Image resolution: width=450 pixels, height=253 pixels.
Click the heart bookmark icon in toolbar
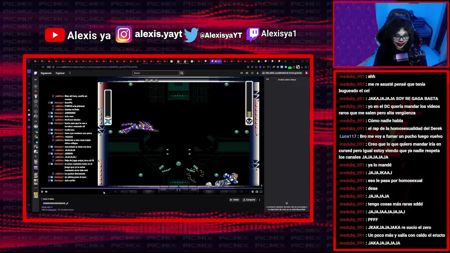tap(268, 67)
